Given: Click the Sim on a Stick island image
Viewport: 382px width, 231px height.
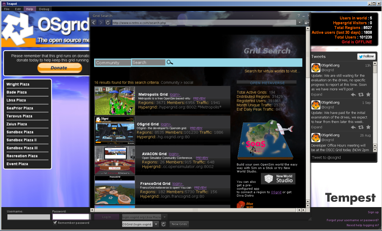Looking at the screenshot, I should click(x=266, y=140).
